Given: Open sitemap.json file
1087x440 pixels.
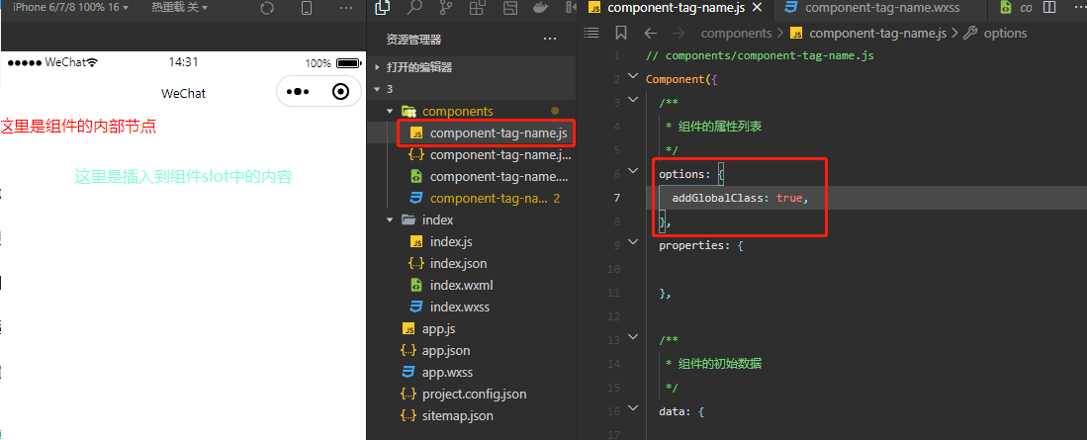Looking at the screenshot, I should point(458,415).
